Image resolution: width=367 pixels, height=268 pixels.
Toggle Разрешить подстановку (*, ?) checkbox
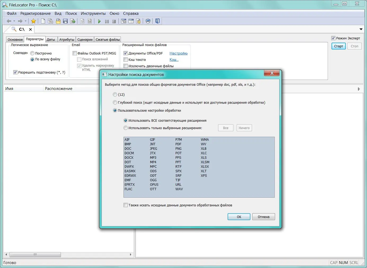15,72
